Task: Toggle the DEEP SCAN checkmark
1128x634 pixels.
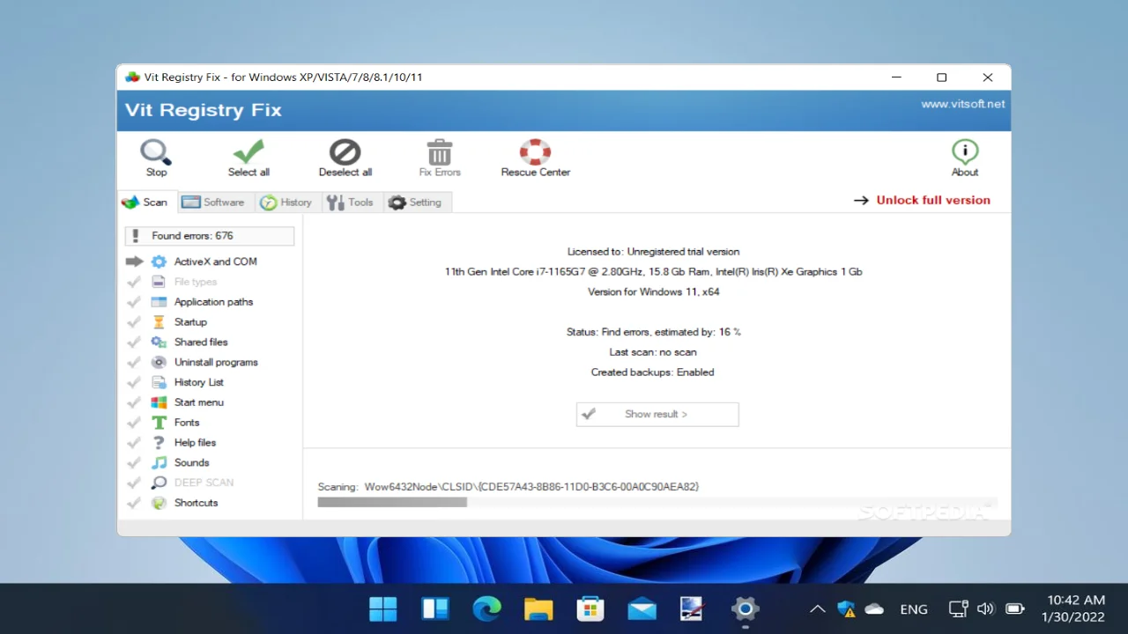Action: click(x=134, y=483)
